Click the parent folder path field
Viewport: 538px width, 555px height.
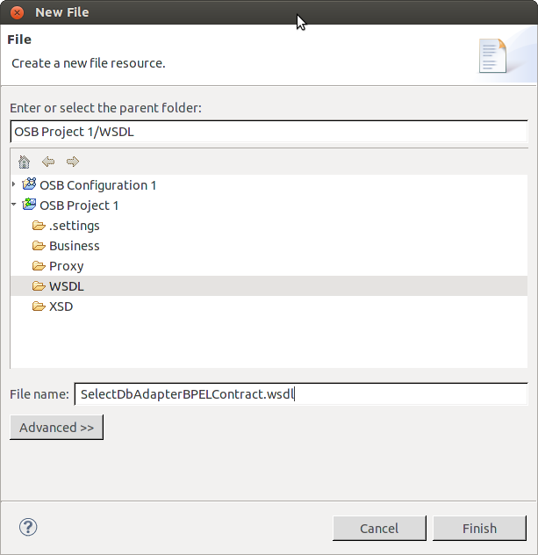[269, 132]
